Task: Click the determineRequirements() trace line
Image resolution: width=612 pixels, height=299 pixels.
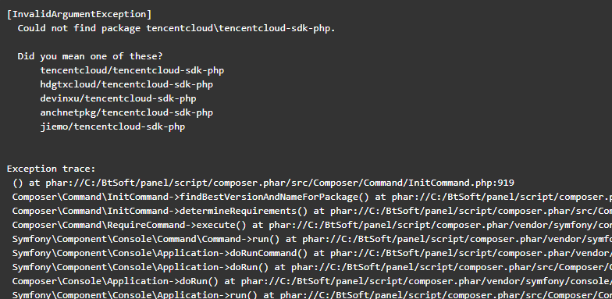Action: (x=312, y=211)
